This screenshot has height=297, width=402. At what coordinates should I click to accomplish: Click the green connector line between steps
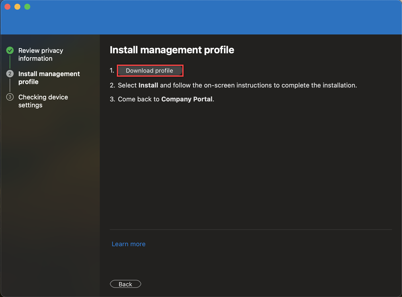click(10, 62)
